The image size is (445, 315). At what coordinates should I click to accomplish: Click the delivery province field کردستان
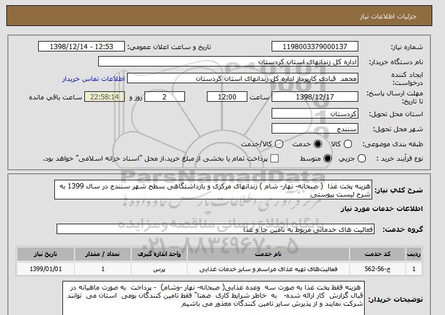(x=315, y=113)
